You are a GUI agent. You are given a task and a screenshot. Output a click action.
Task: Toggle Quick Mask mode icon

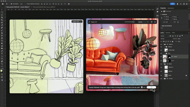[x=2, y=75]
